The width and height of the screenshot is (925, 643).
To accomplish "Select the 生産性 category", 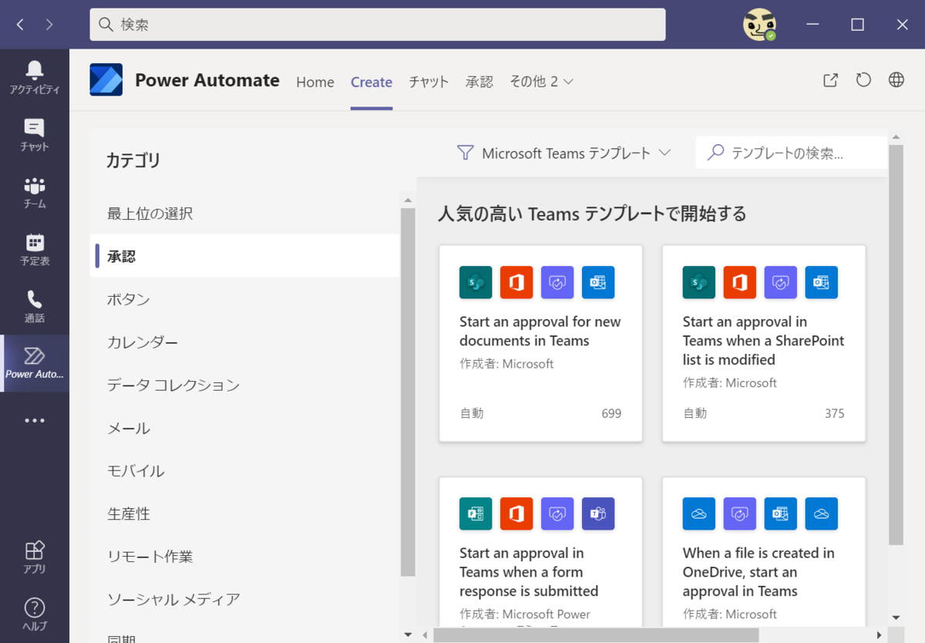I will 245,513.
